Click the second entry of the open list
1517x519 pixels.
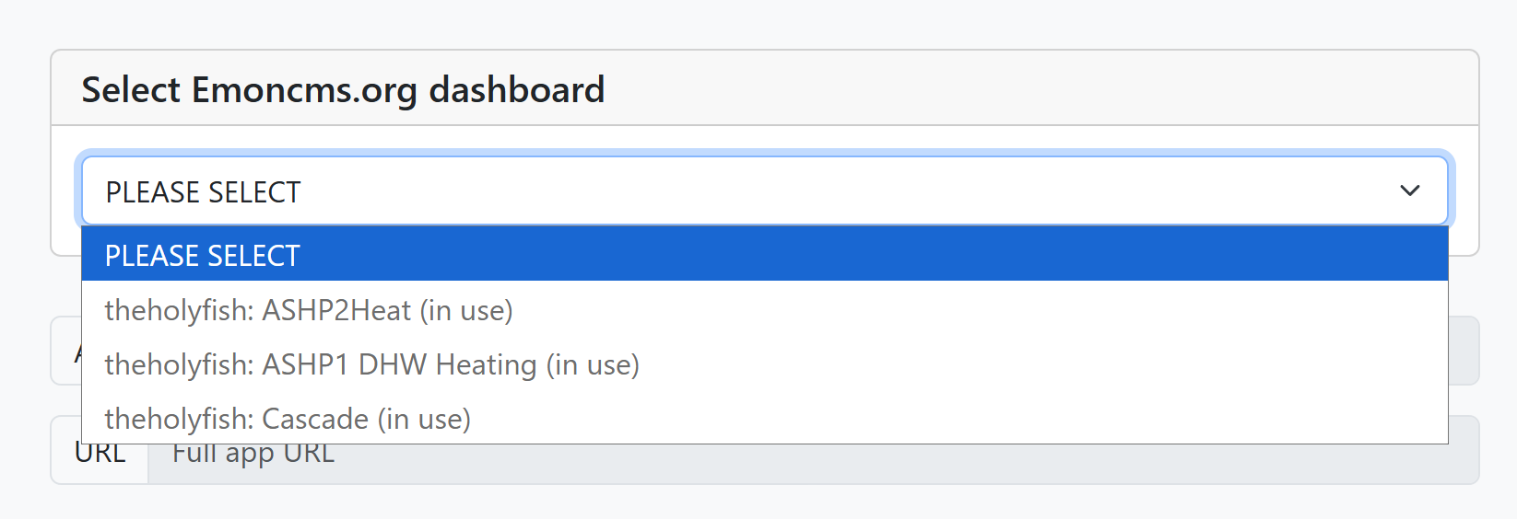pos(309,310)
